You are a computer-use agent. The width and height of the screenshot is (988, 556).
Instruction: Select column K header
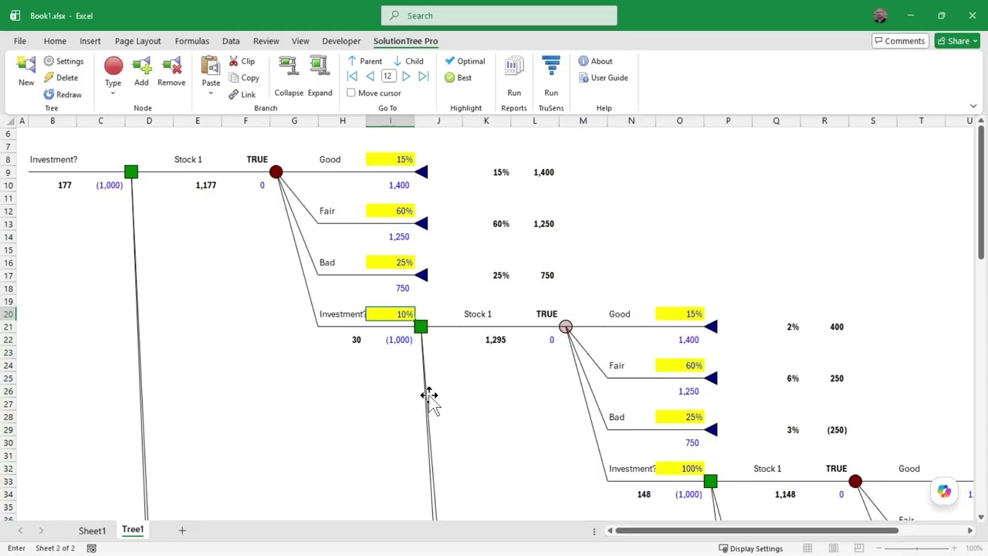[486, 120]
